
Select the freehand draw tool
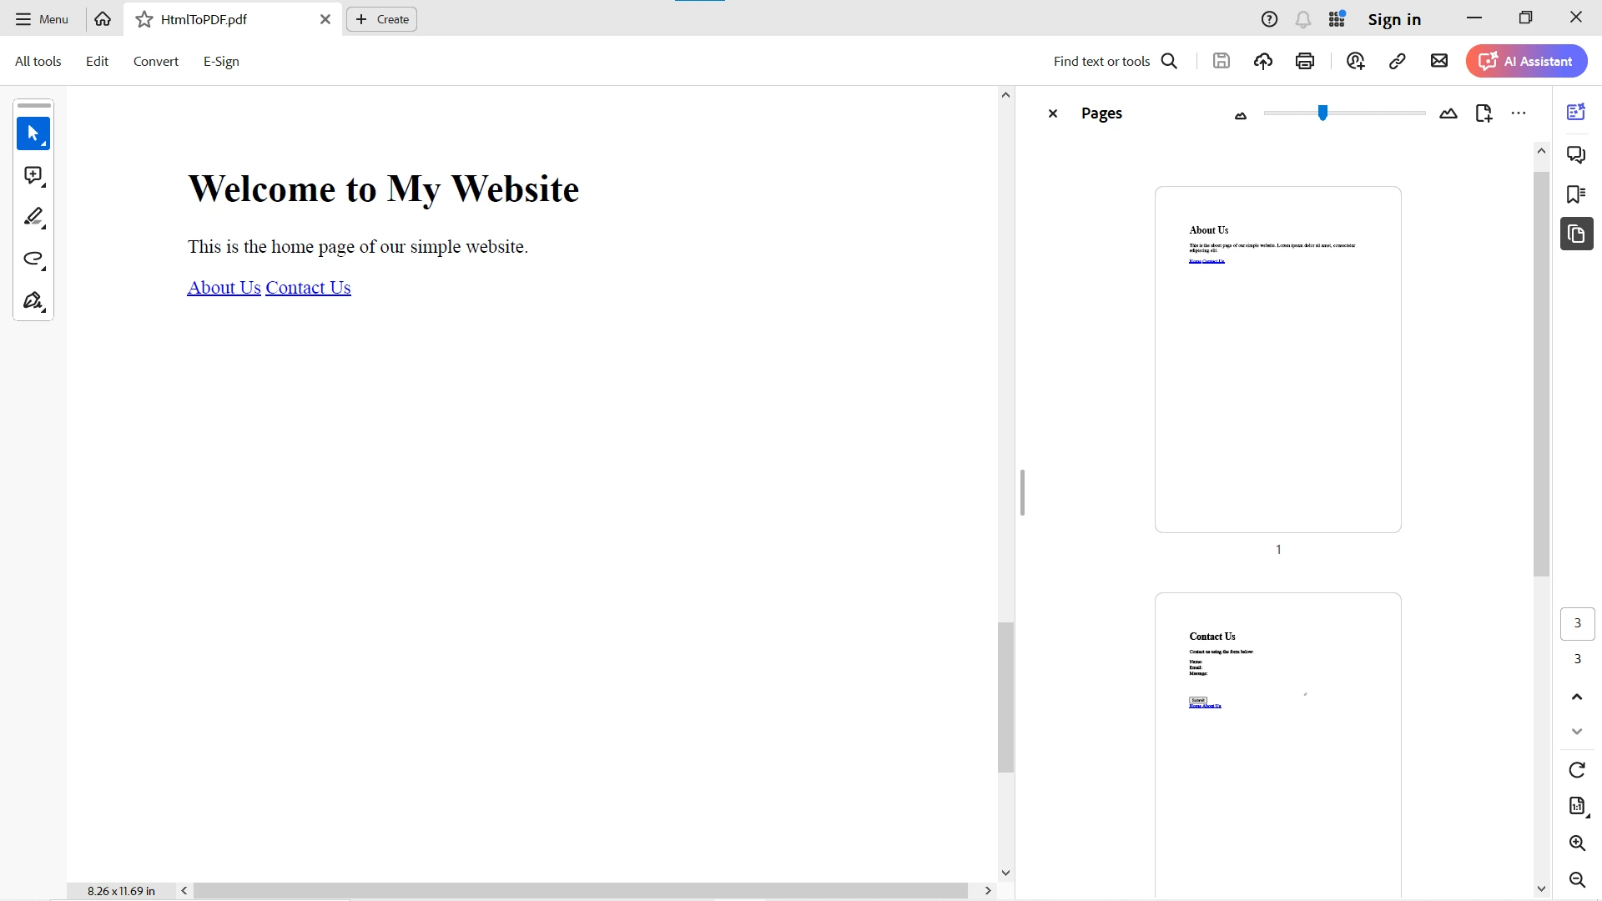tap(33, 259)
